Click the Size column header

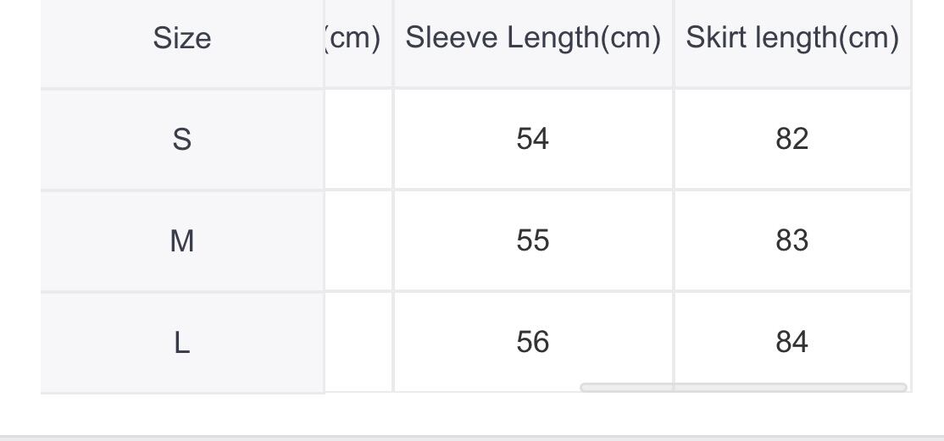182,39
